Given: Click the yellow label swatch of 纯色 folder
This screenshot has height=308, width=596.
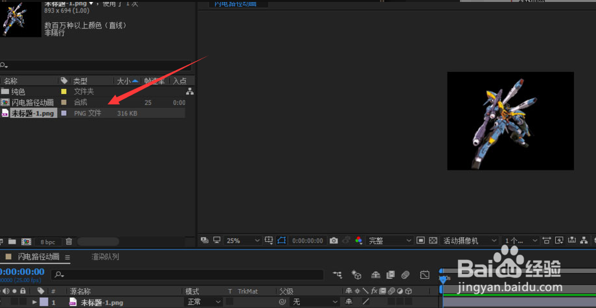Looking at the screenshot, I should point(64,91).
